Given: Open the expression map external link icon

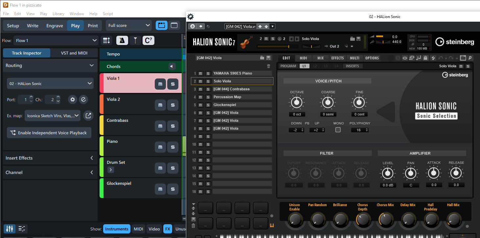Looking at the screenshot, I should click(x=88, y=116).
